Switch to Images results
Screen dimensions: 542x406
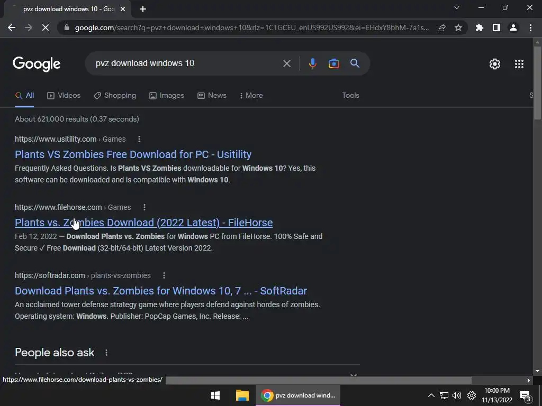(167, 95)
